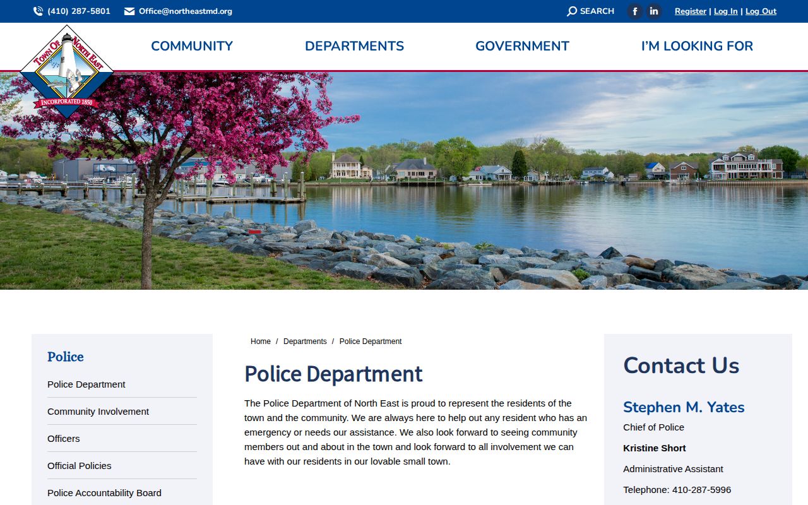The image size is (808, 505).
Task: Open Official Policies in the sidebar
Action: coord(79,466)
